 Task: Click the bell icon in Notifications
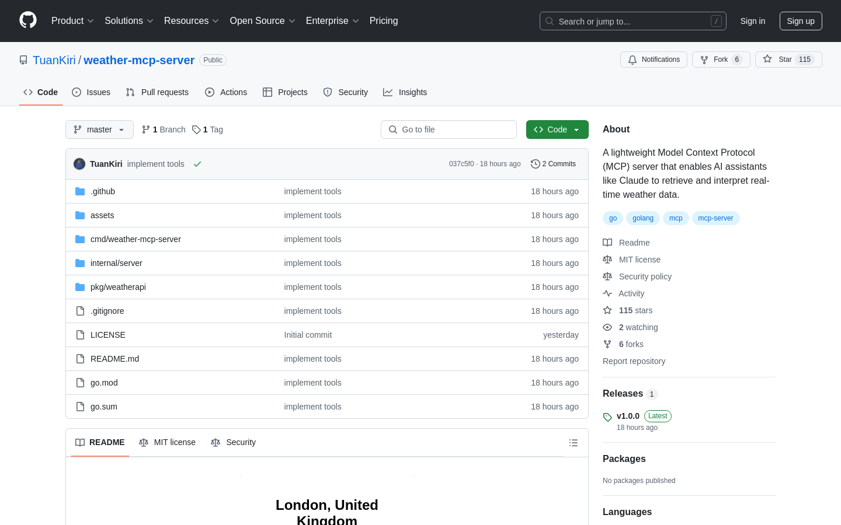point(633,60)
